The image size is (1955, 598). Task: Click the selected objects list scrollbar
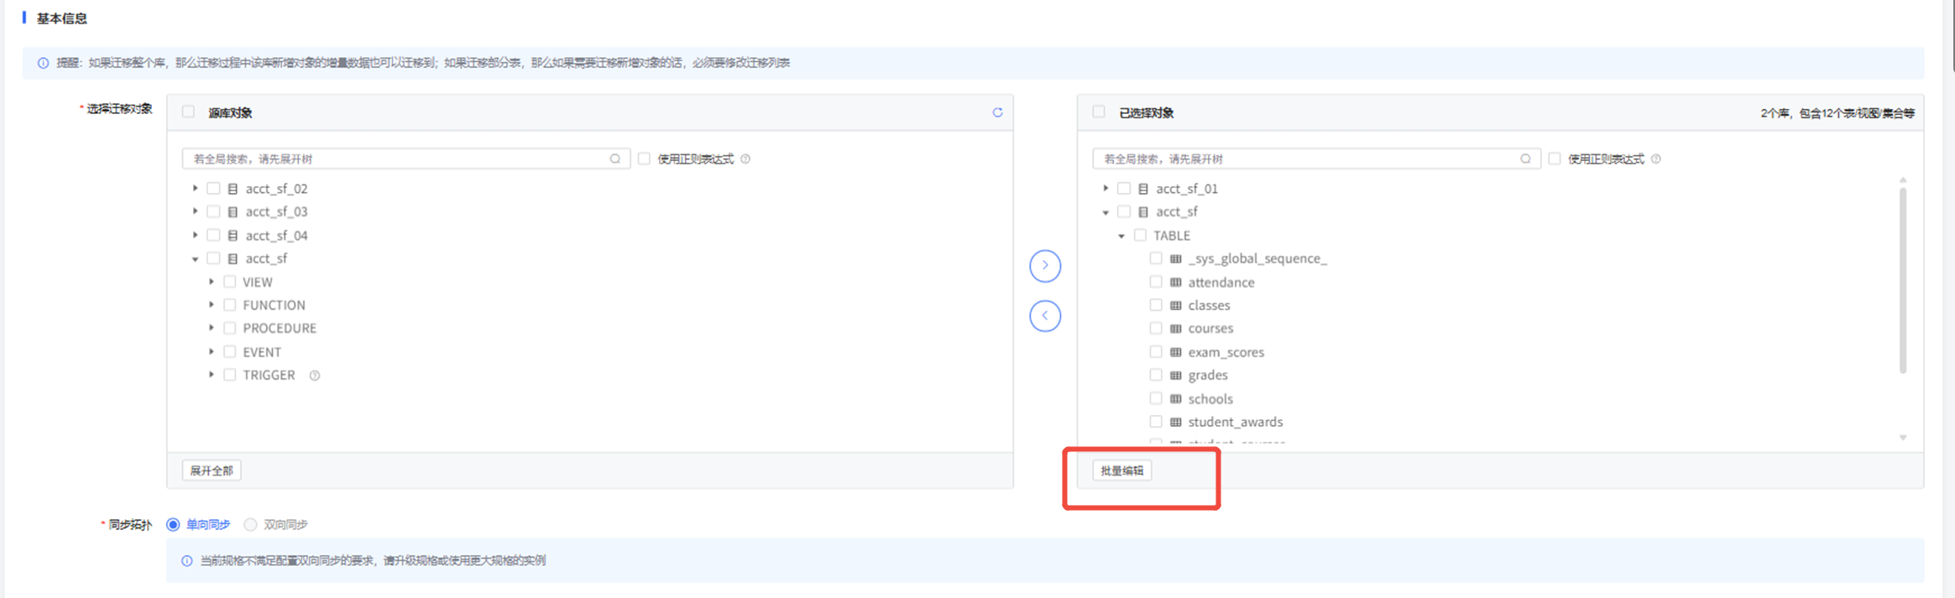pos(1903,281)
